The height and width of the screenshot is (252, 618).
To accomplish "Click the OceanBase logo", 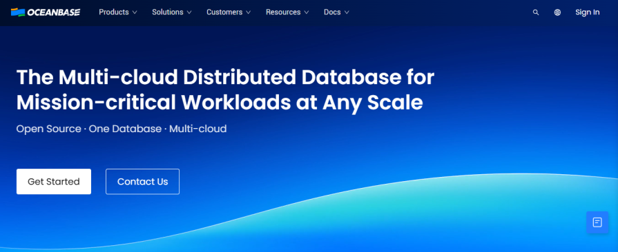I will [46, 12].
